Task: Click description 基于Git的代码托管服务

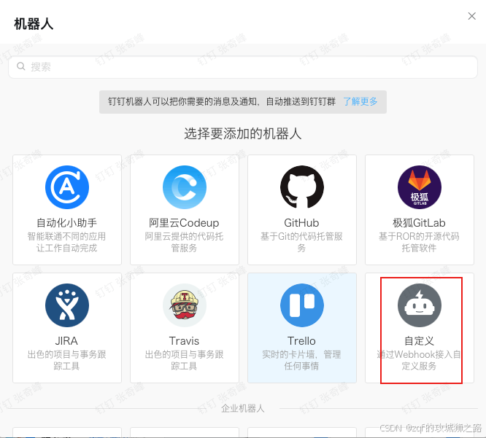Action: [301, 242]
